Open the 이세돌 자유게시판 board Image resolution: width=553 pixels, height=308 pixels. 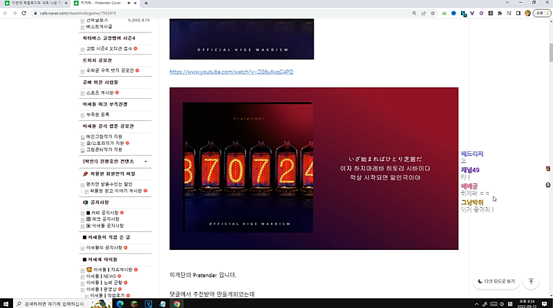[113, 269]
